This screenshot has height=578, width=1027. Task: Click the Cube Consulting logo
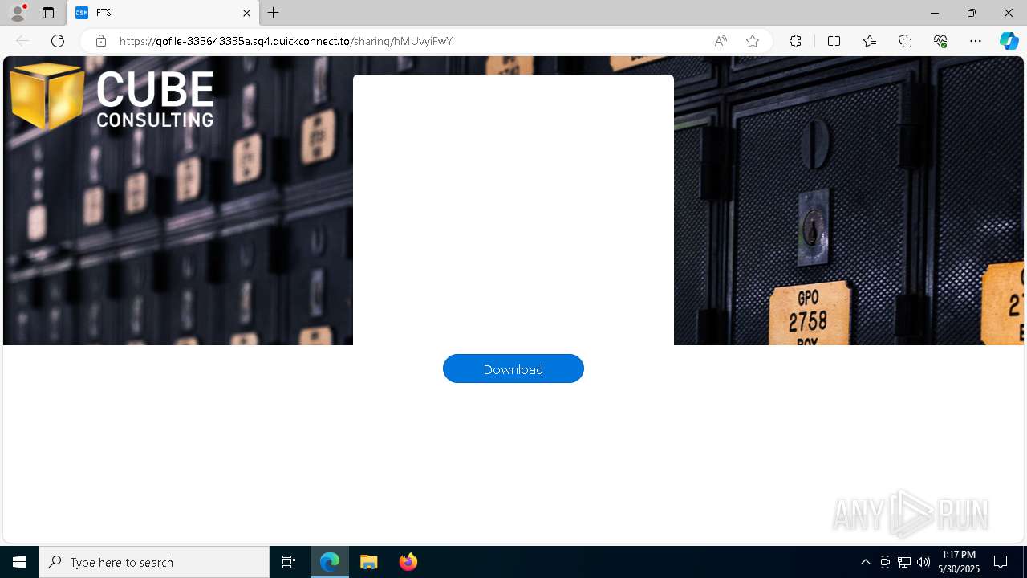pyautogui.click(x=112, y=97)
